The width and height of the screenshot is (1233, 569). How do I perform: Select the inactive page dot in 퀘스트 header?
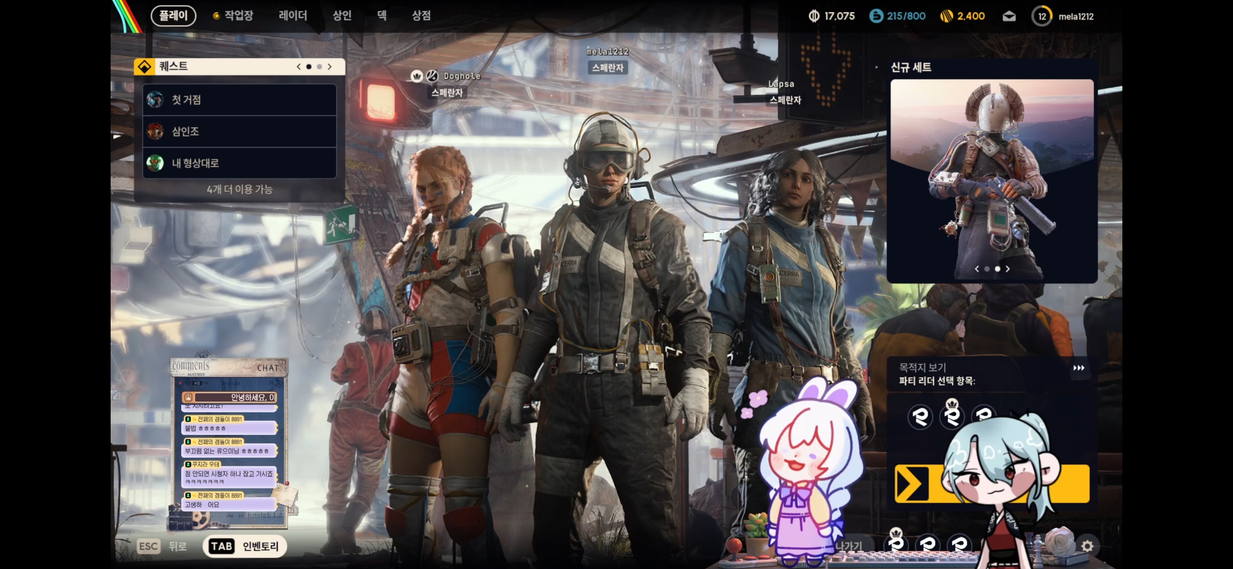coord(319,67)
